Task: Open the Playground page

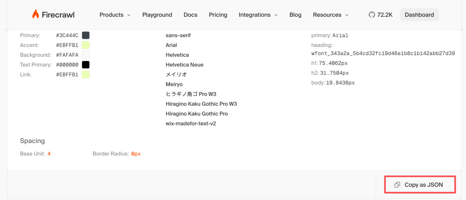Action: [x=157, y=15]
